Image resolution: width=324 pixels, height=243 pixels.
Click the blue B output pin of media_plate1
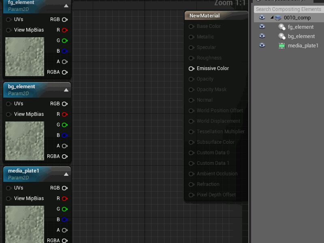tap(64, 220)
